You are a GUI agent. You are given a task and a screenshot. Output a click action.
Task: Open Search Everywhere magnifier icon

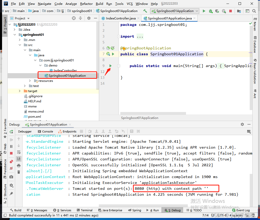click(254, 11)
